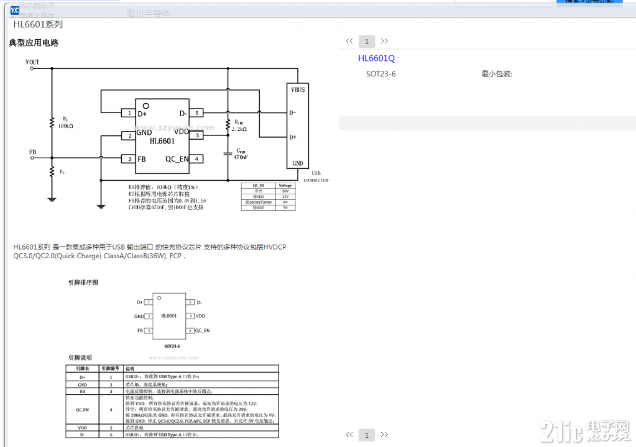Open the HL6601 pin arrangement diagram
636x447 pixels.
click(172, 320)
